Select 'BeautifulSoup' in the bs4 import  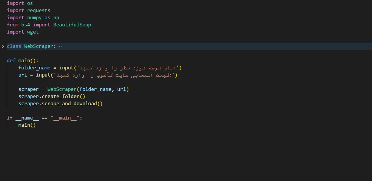point(72,25)
